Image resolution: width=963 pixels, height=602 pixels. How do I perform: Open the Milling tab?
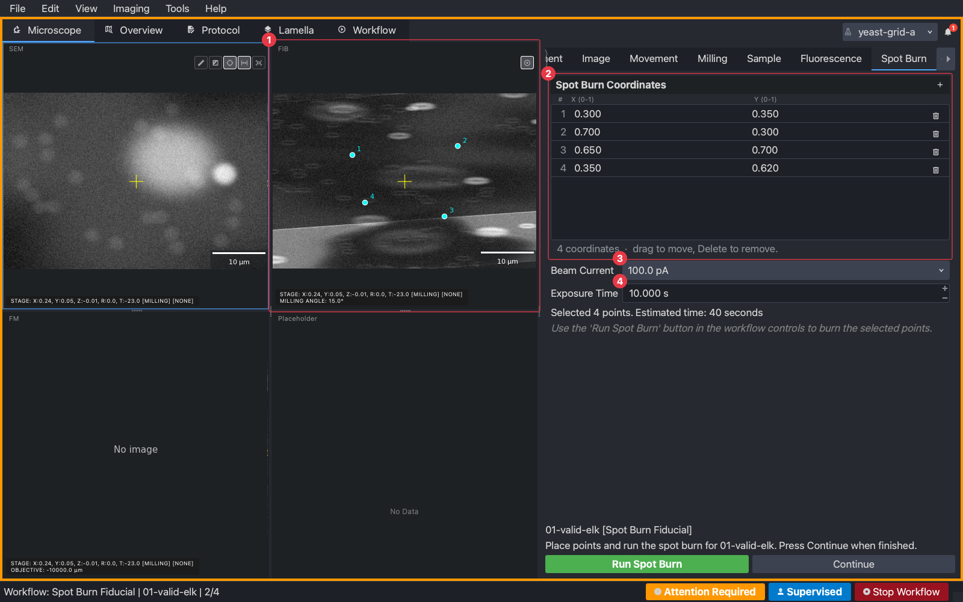(x=713, y=58)
